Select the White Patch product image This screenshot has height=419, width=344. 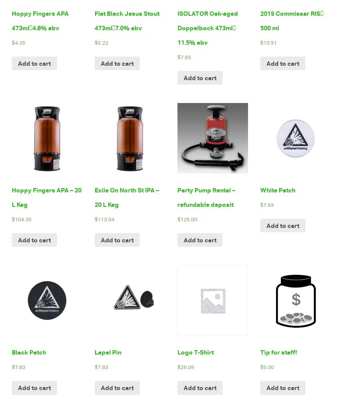coord(295,138)
